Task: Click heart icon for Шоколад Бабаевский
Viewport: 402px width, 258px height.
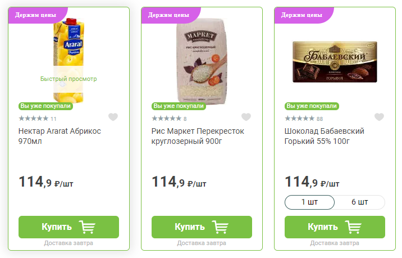Action: pyautogui.click(x=379, y=117)
